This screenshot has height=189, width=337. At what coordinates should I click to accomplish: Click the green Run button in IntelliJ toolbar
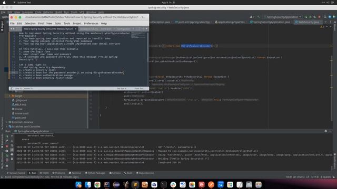306,17
